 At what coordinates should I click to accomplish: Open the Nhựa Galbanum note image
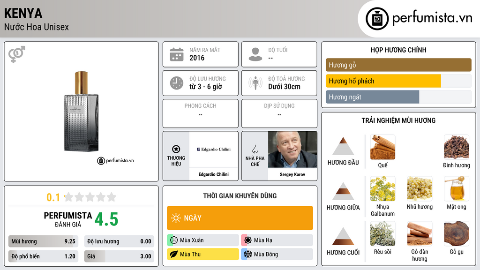382,188
